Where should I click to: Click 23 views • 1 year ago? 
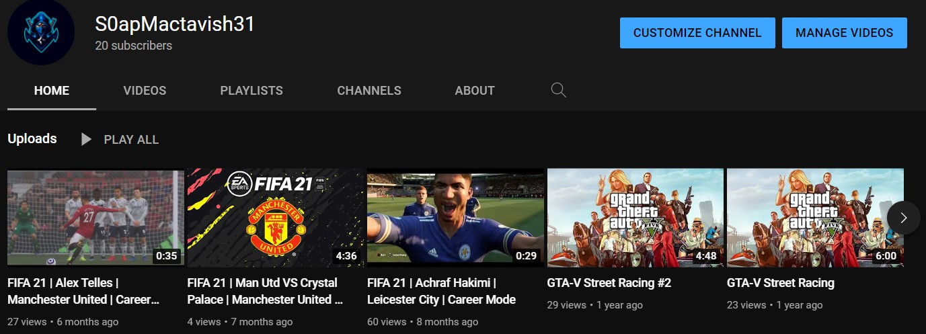tap(775, 305)
